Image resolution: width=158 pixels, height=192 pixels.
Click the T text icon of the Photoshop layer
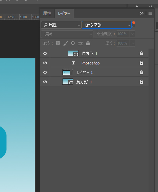(x=73, y=63)
